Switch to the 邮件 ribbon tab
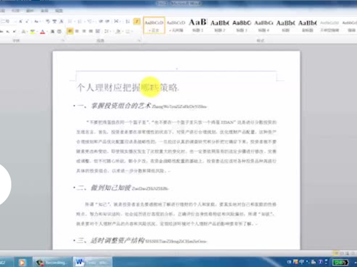357x267 pixels. [x=30, y=11]
